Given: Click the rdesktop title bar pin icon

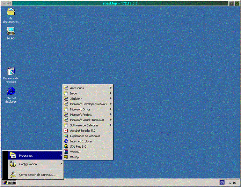Looking at the screenshot, I should (9, 4).
